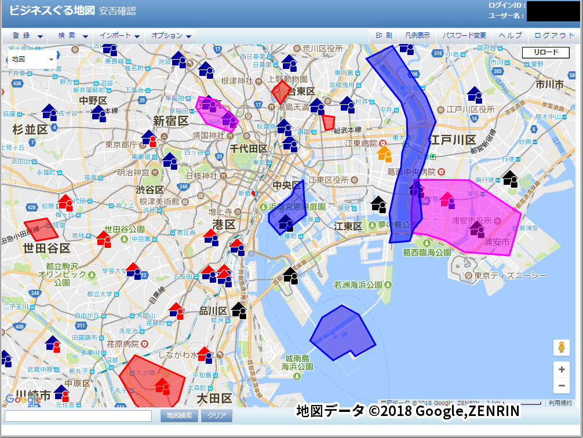Select the blue house marker near 秋葉原
The image size is (583, 438).
click(285, 127)
